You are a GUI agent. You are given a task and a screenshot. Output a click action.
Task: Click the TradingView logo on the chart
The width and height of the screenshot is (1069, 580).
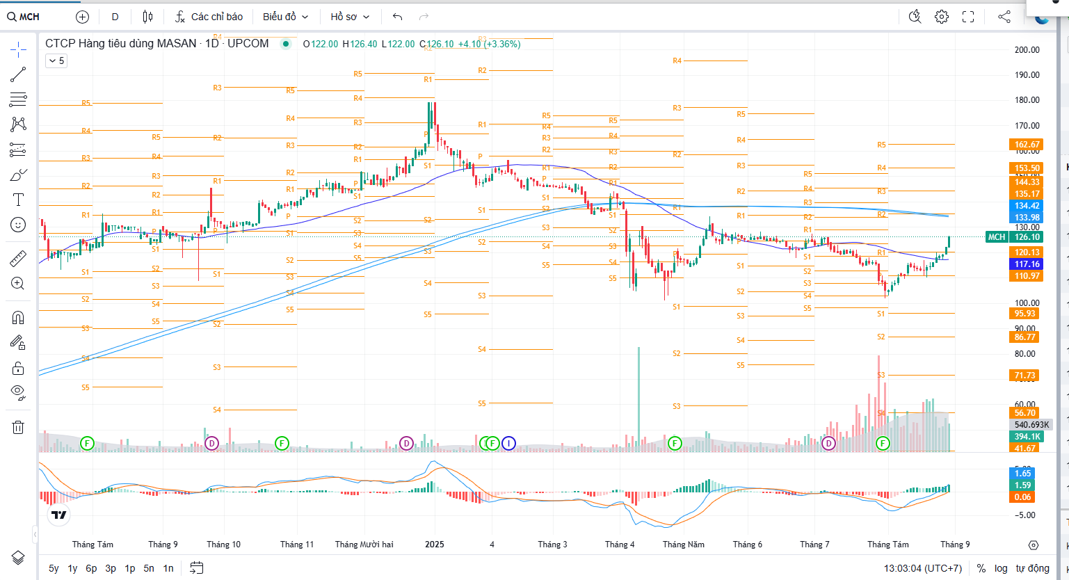pyautogui.click(x=59, y=515)
